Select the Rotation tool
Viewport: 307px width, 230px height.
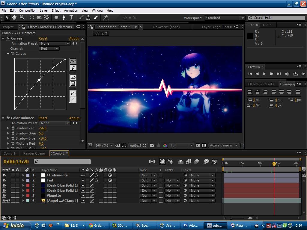coord(32,18)
